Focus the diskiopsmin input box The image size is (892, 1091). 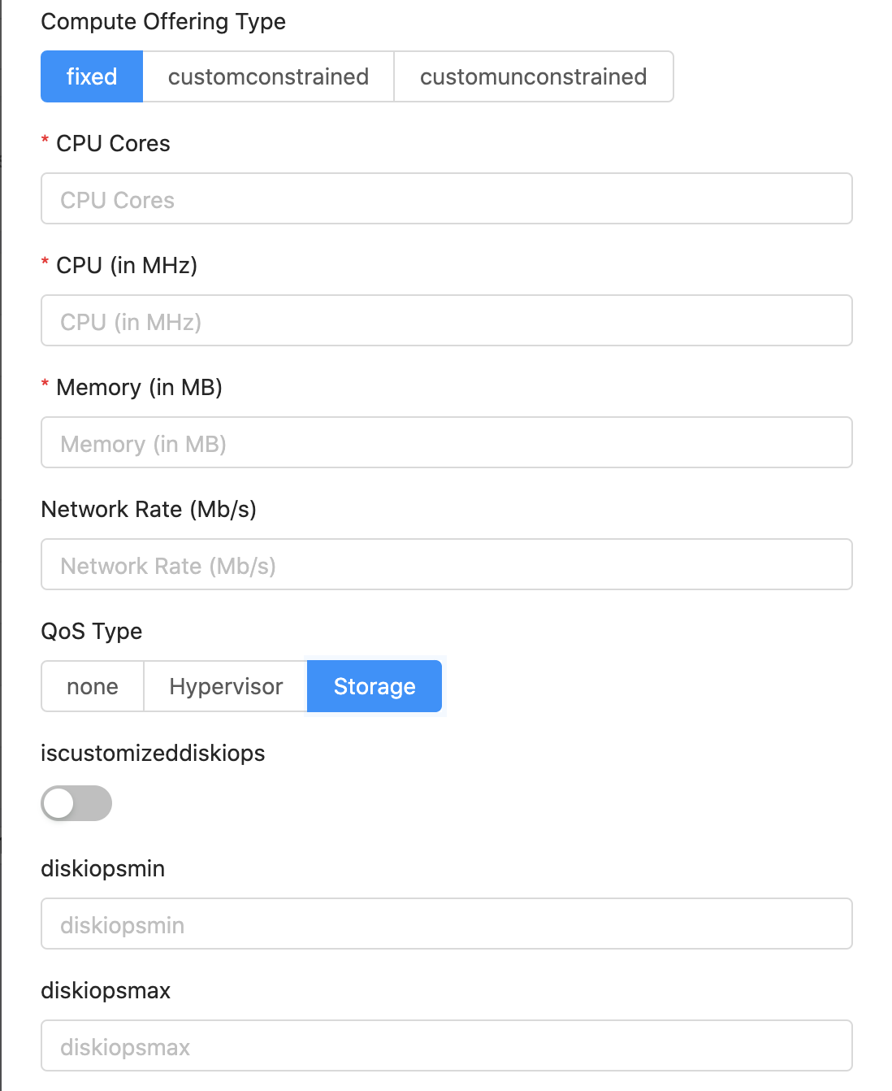[x=446, y=924]
